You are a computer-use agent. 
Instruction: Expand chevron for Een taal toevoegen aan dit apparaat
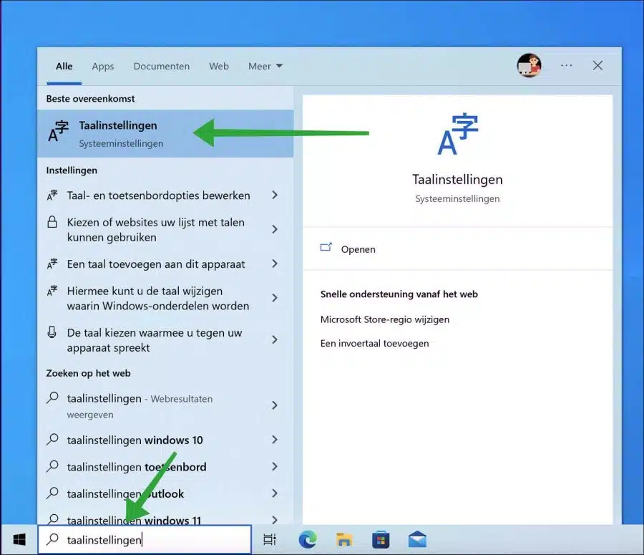pos(275,264)
